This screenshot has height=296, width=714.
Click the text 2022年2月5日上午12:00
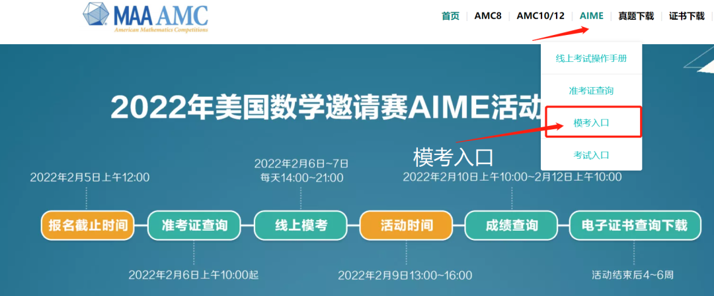coord(90,177)
